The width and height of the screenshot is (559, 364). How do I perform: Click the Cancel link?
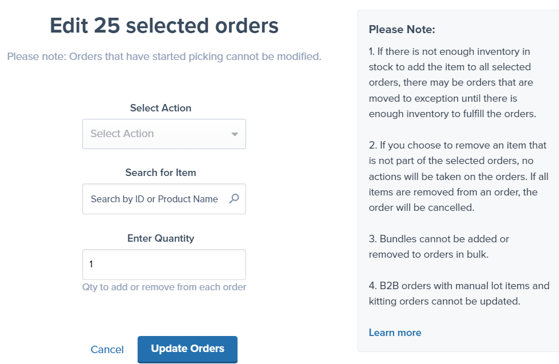pyautogui.click(x=107, y=349)
